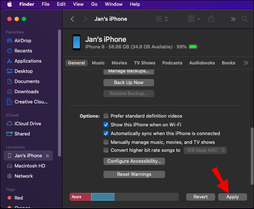
Task: Eject Jan's iPhone
Action: [x=47, y=156]
